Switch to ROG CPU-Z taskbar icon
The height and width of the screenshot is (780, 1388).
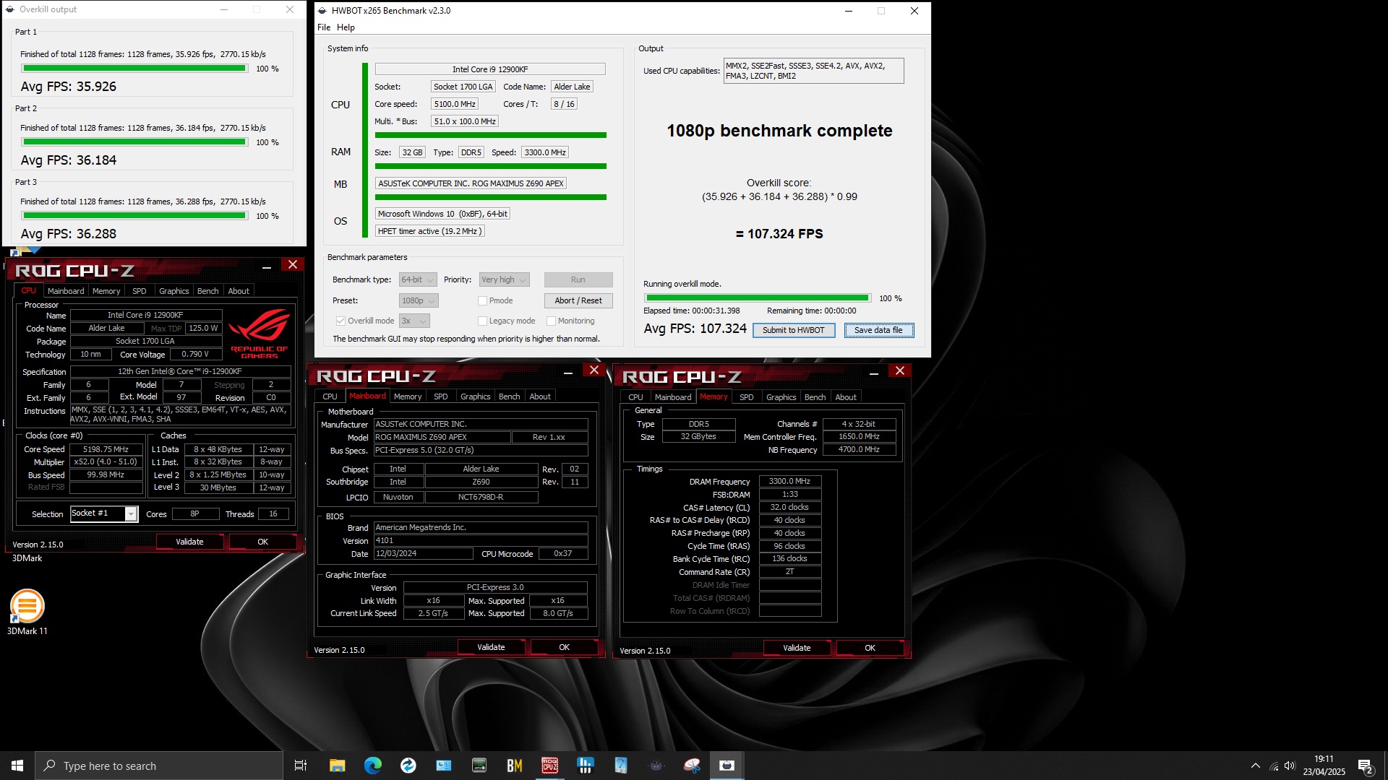tap(550, 766)
